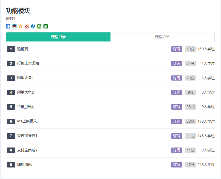Switch to the 课程目录 tab

tap(58, 37)
